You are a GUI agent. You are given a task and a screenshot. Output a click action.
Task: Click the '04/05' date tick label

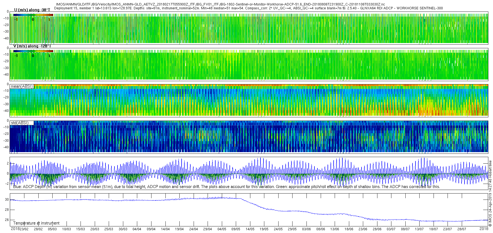222,229
